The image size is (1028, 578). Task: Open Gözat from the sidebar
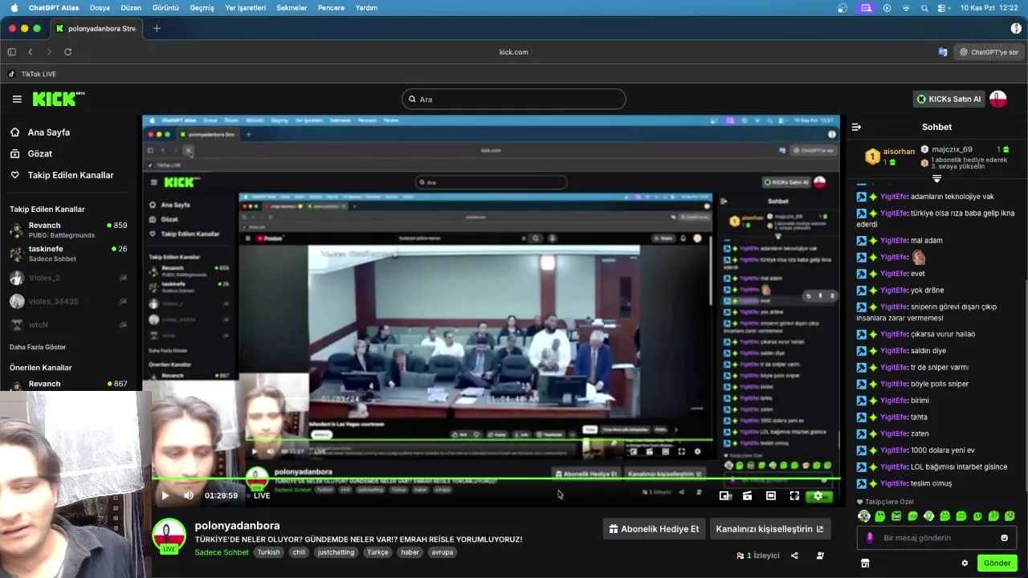[31, 153]
